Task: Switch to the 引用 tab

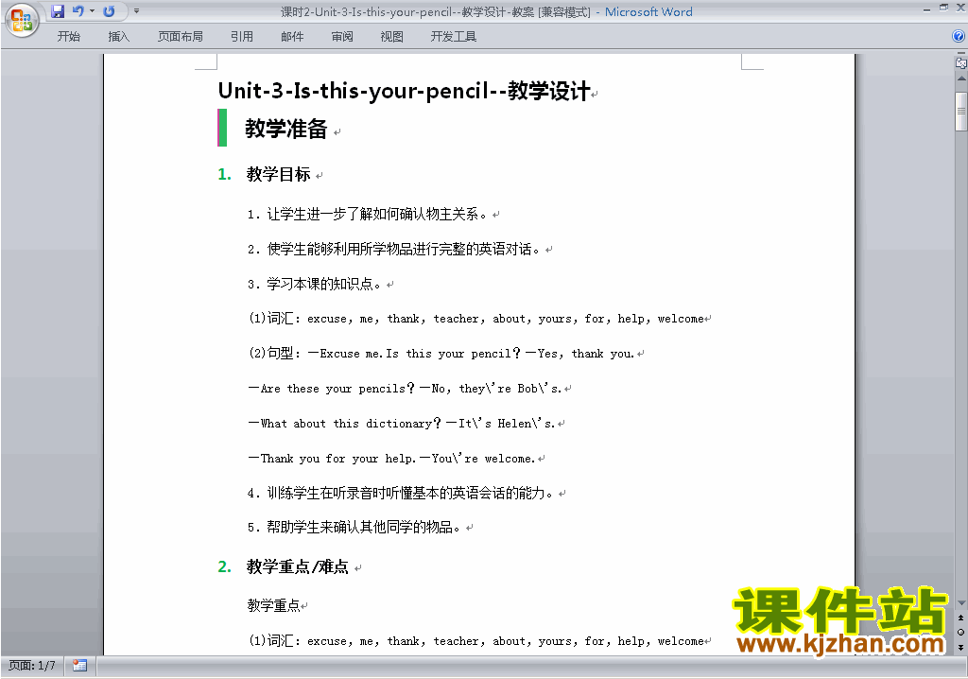Action: pyautogui.click(x=242, y=37)
